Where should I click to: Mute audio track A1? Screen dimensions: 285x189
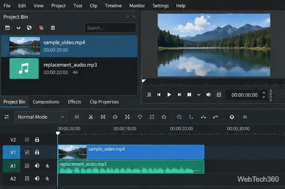[37, 166]
